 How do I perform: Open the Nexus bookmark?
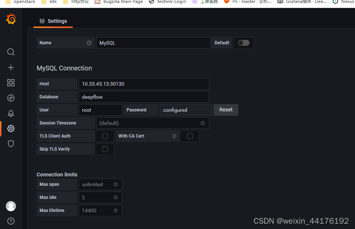(x=344, y=2)
